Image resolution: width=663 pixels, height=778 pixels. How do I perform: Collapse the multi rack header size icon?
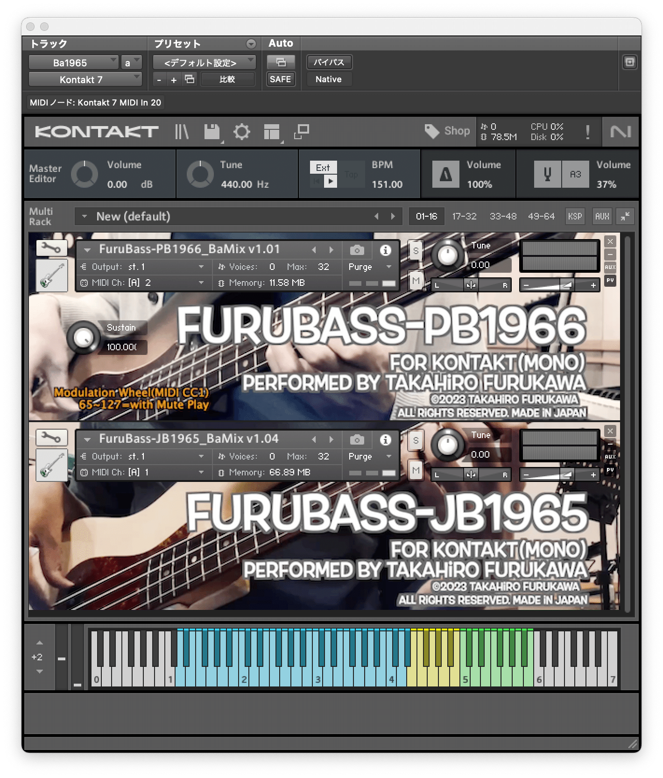(625, 216)
